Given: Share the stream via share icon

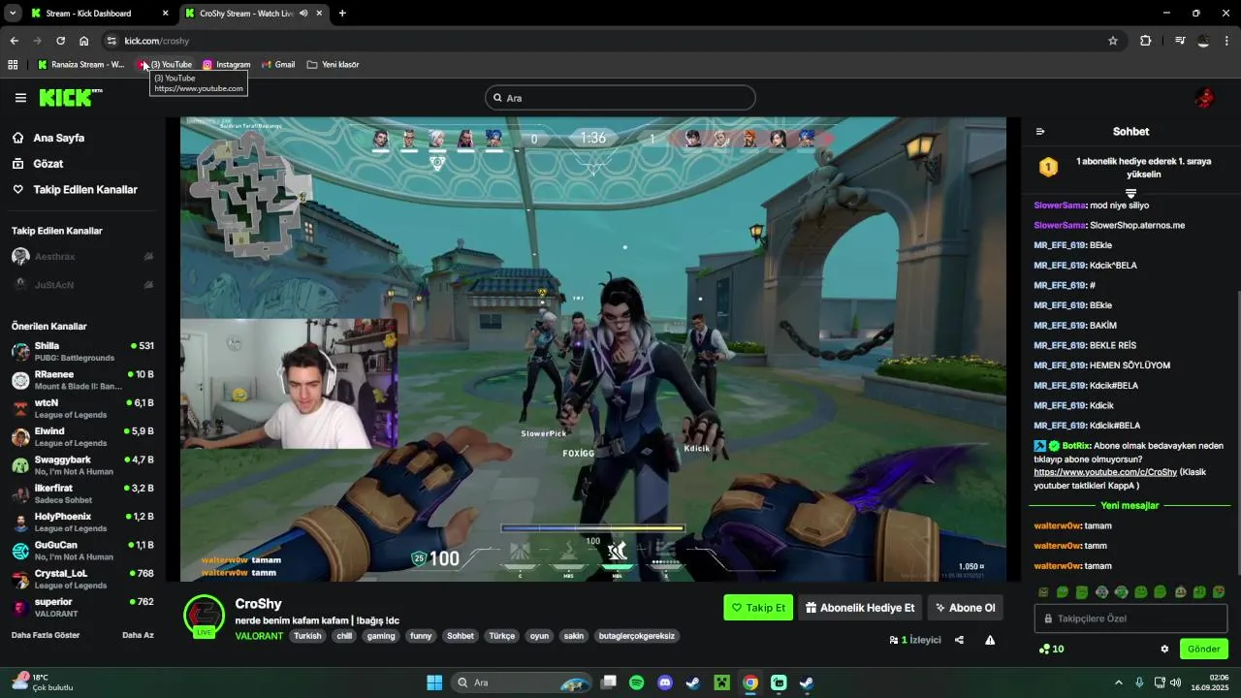Looking at the screenshot, I should [959, 640].
